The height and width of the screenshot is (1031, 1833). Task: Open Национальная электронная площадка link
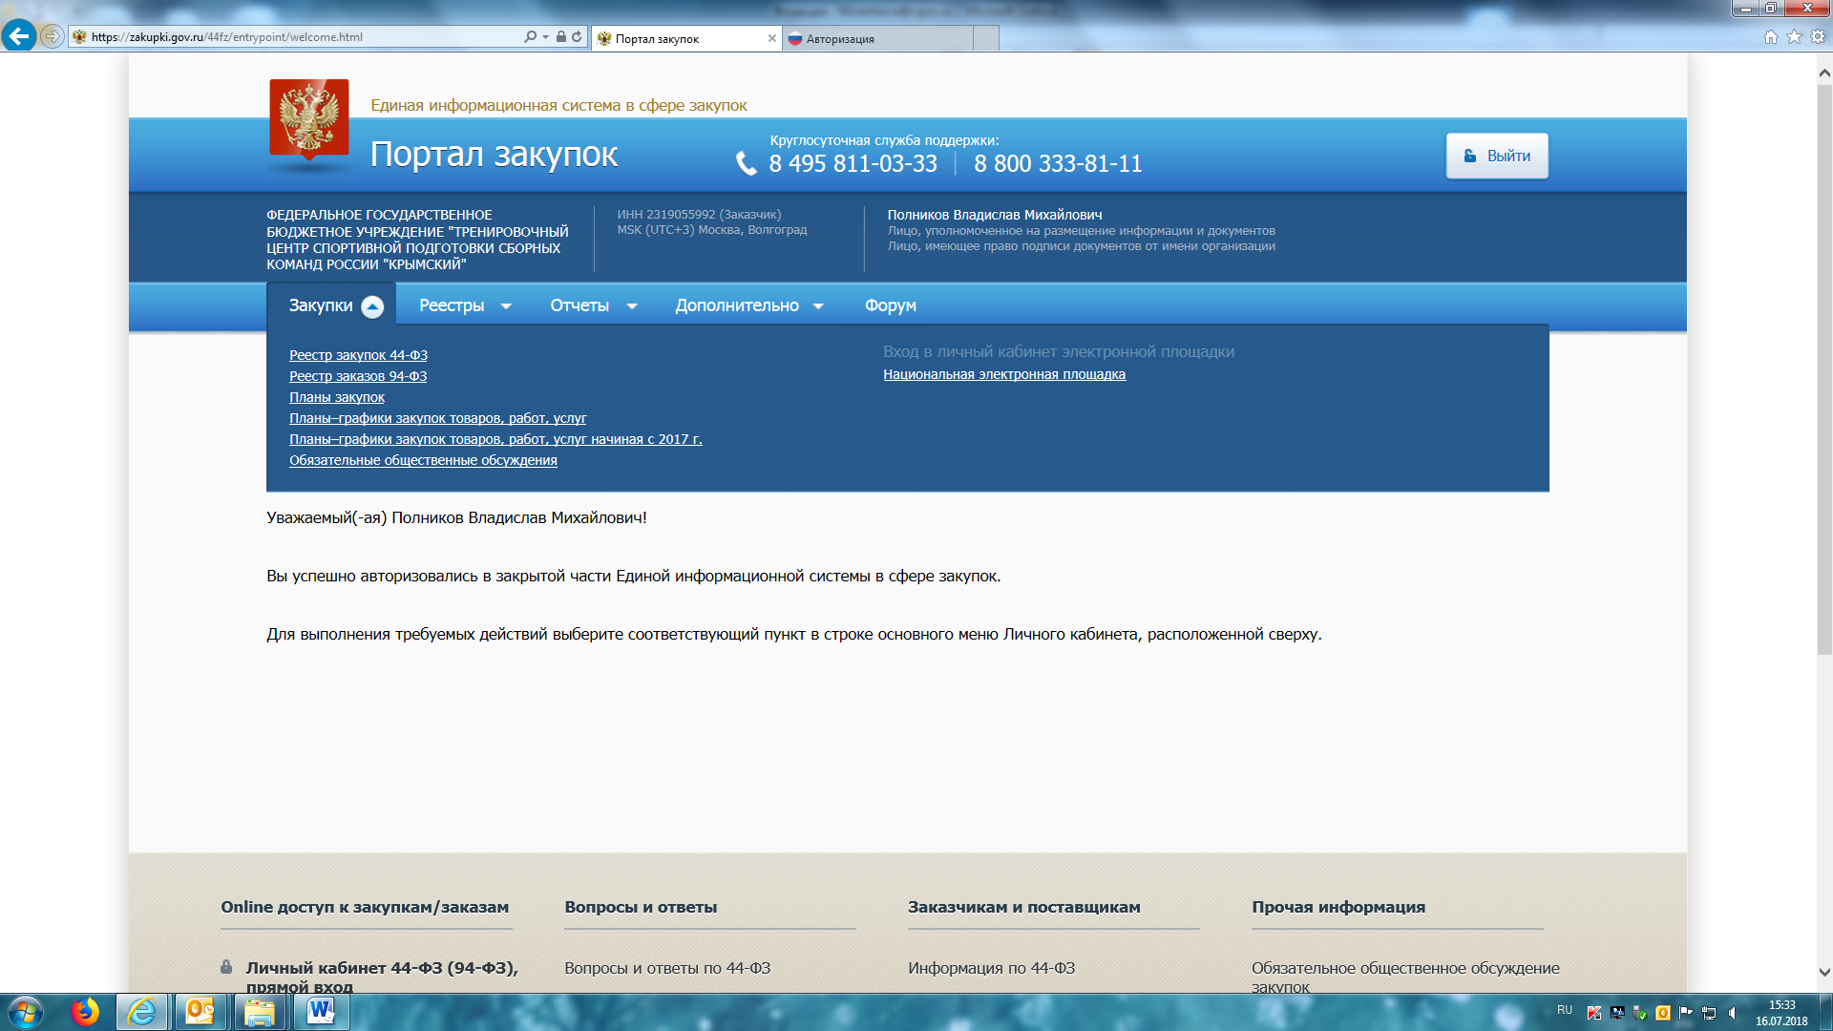1003,374
